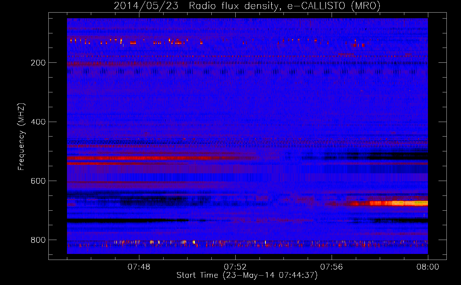461x285 pixels.
Task: Click the 200 frequency tick label
Action: 38,63
